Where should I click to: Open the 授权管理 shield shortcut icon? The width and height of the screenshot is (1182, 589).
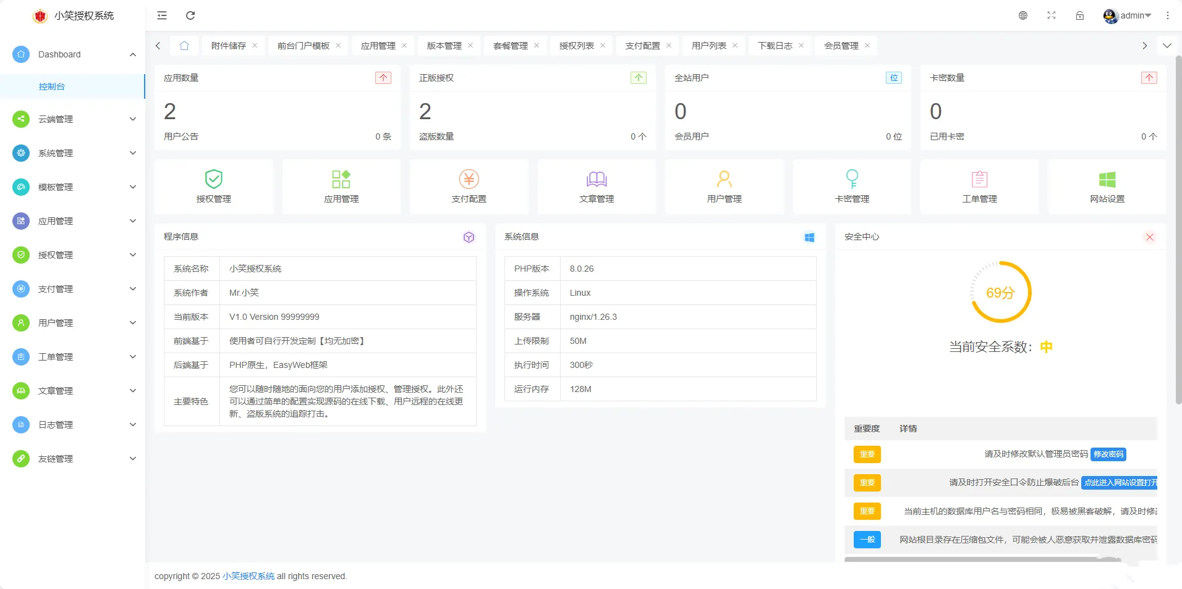pyautogui.click(x=213, y=180)
